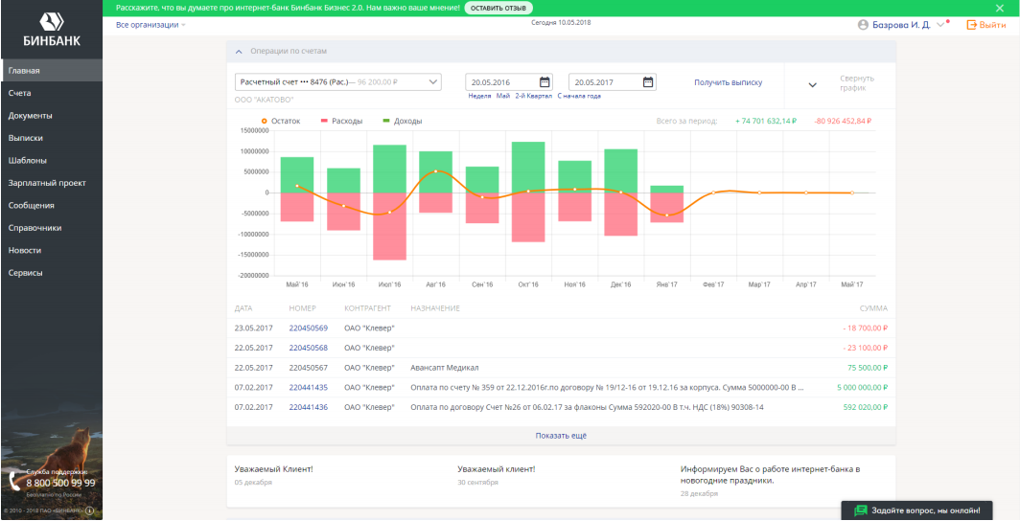
Task: Open Справочники in sidebar
Action: [x=52, y=228]
